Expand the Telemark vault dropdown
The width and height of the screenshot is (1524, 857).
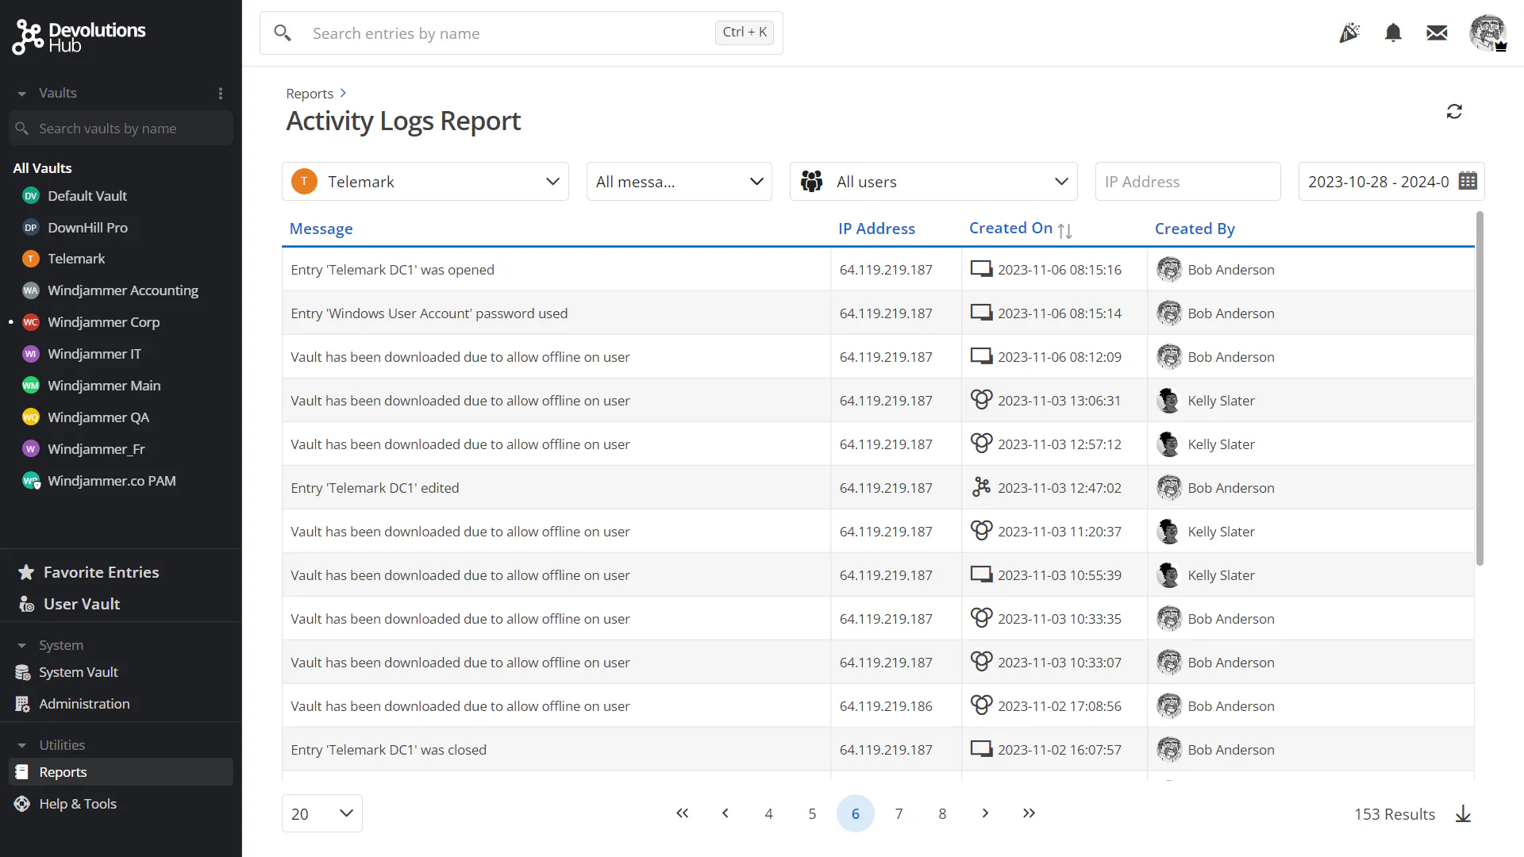(425, 182)
